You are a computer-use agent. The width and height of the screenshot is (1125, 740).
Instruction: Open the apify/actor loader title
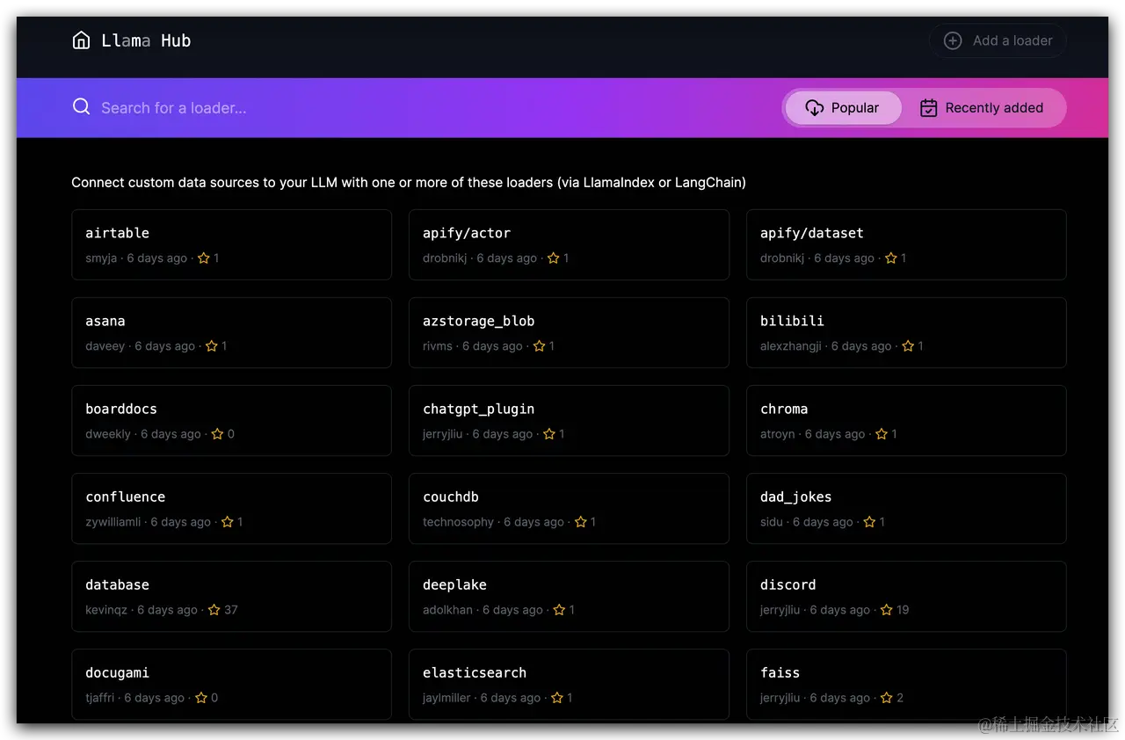point(467,233)
